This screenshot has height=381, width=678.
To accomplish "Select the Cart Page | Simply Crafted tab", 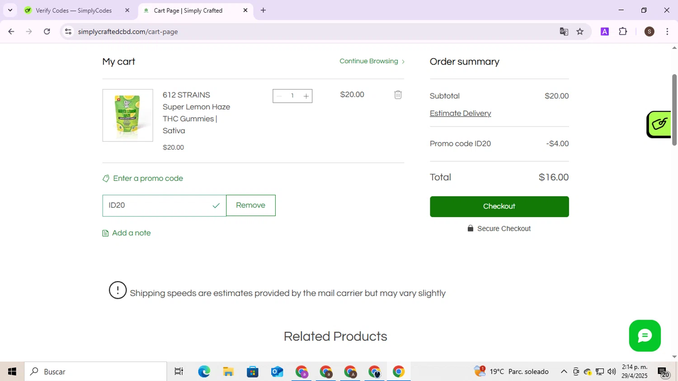I will click(188, 10).
